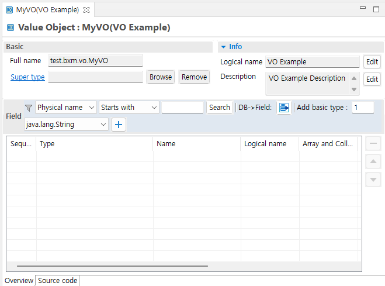Select the MyVO(VO Example) editor tab
The width and height of the screenshot is (385, 286).
[47, 10]
